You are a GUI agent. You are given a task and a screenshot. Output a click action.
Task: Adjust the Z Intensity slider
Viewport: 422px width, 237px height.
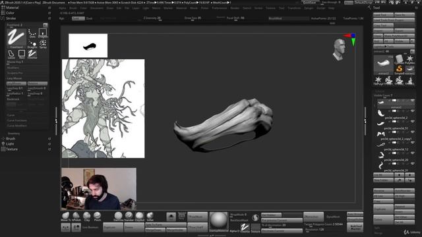pyautogui.click(x=152, y=18)
